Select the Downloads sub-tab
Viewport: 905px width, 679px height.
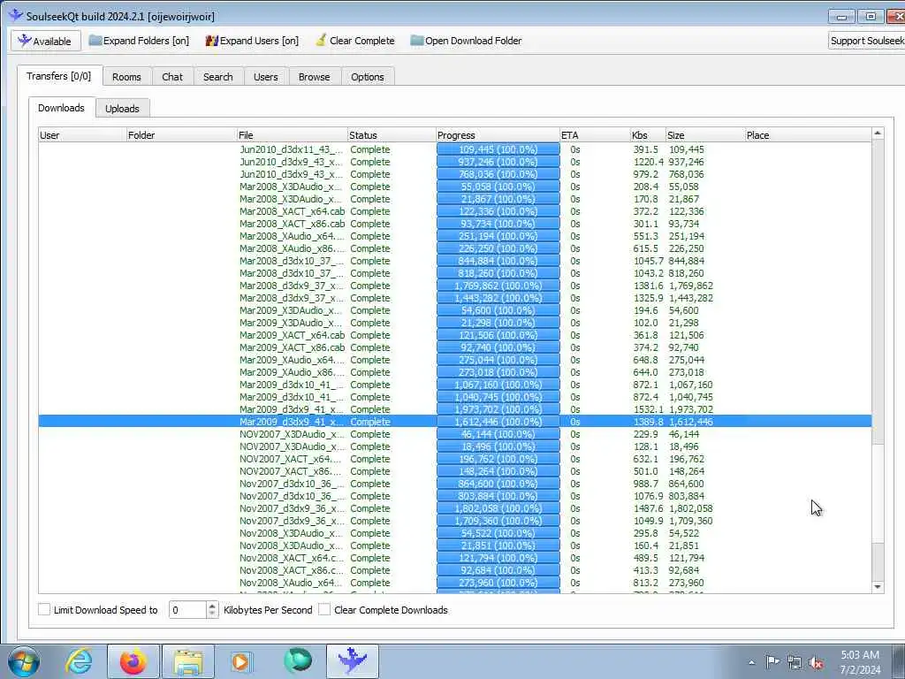tap(61, 108)
